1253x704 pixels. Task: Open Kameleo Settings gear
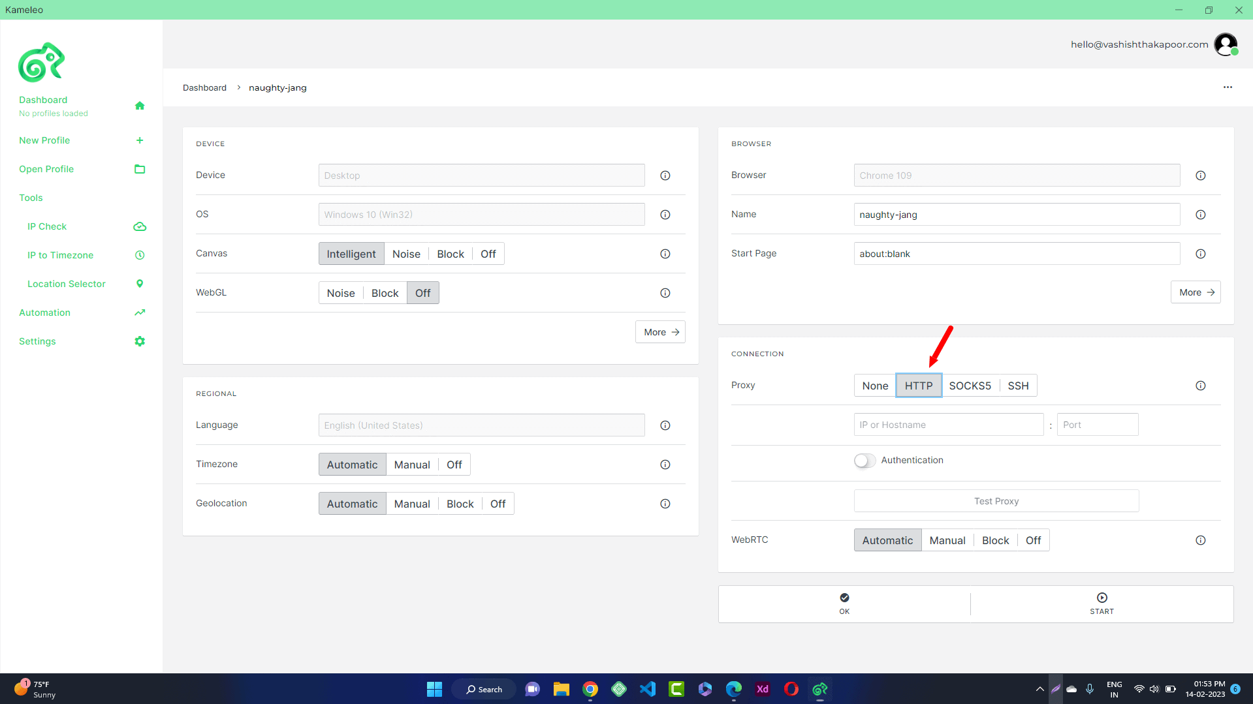tap(37, 341)
